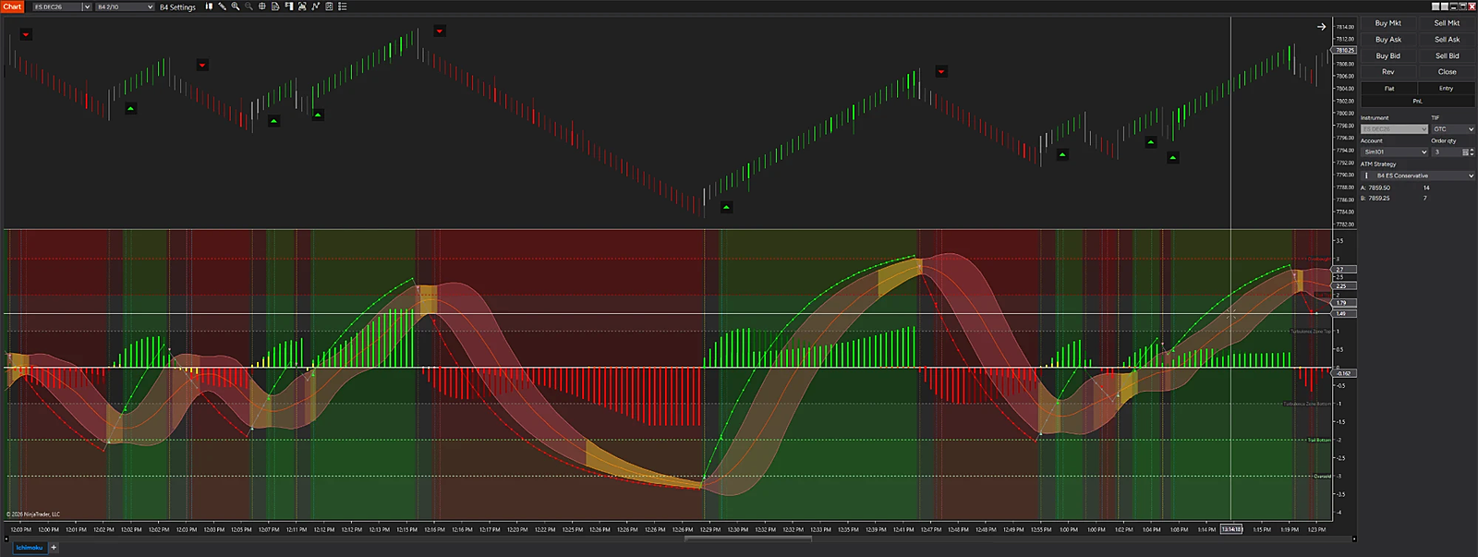Click the -0.162 indicator value label

tap(1343, 373)
